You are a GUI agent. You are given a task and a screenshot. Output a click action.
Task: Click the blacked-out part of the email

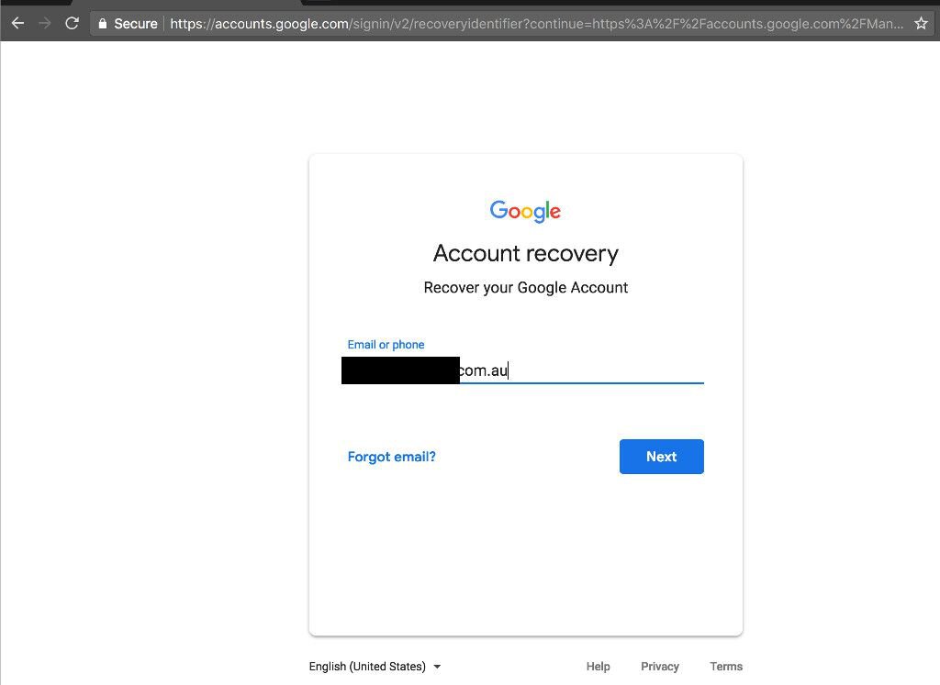(x=400, y=370)
